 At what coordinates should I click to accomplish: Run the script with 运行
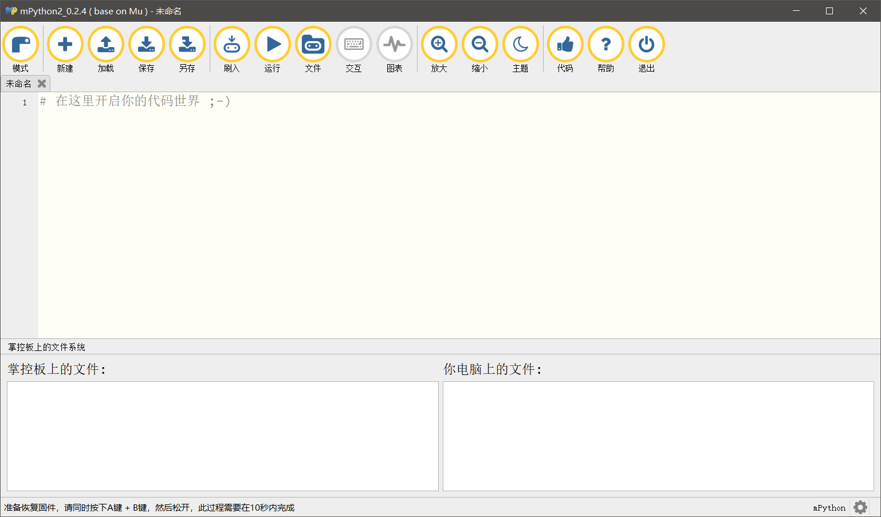pos(272,50)
